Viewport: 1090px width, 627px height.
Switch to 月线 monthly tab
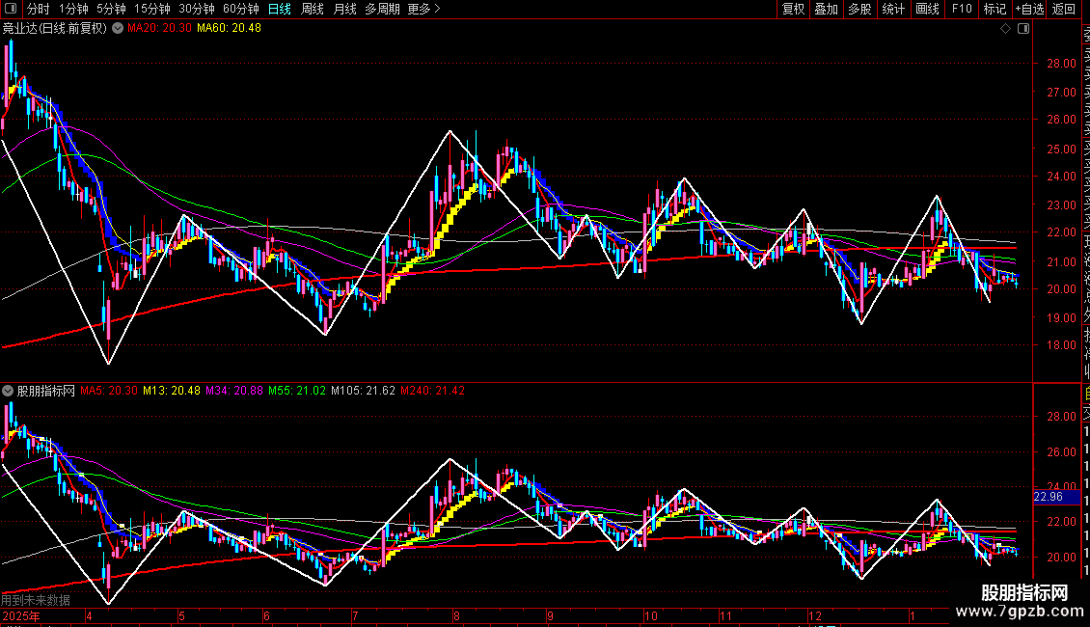[x=344, y=9]
